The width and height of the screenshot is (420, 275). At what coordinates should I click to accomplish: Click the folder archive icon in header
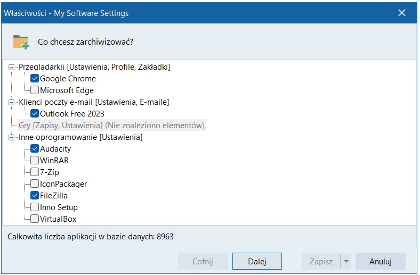[21, 41]
